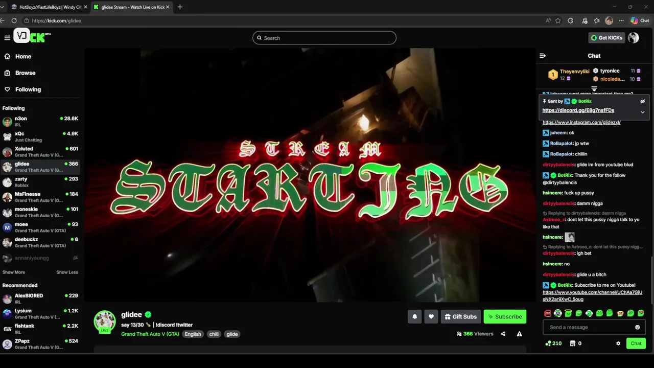This screenshot has height=368, width=654.
Task: Open deebuckz channel in sidebar
Action: (40, 242)
